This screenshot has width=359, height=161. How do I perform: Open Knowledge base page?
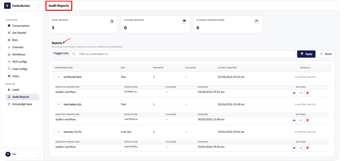point(22,104)
